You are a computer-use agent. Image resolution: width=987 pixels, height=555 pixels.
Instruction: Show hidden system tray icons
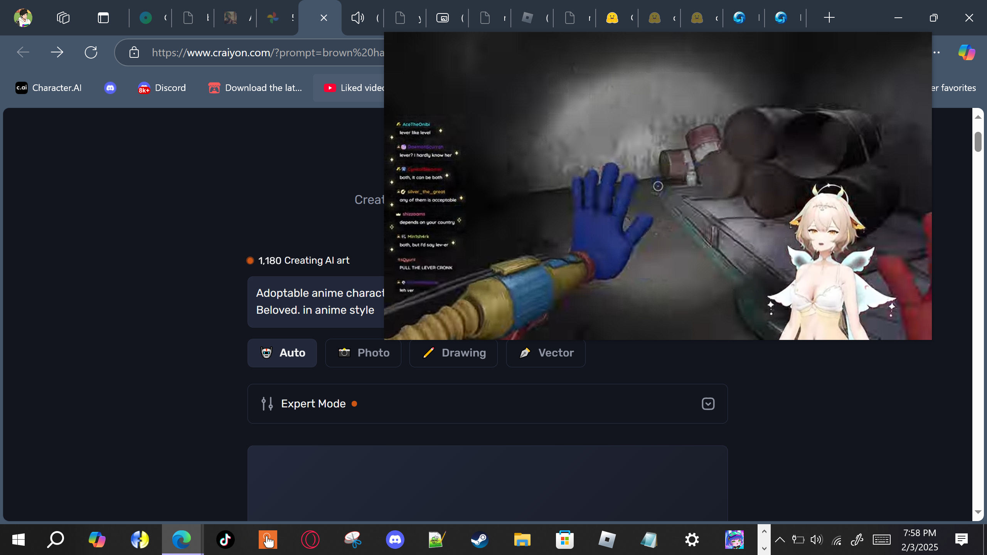coord(780,540)
